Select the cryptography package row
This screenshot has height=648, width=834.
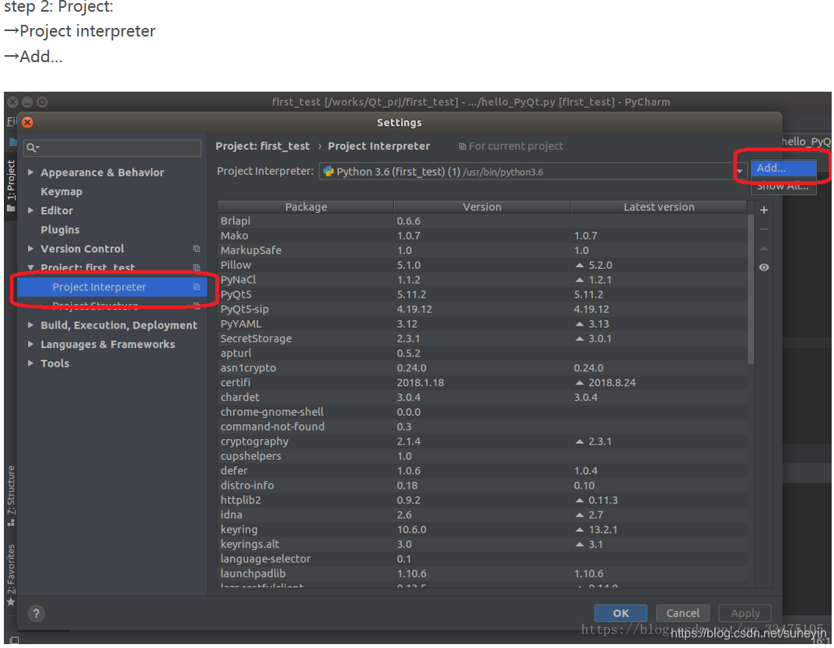coord(482,441)
